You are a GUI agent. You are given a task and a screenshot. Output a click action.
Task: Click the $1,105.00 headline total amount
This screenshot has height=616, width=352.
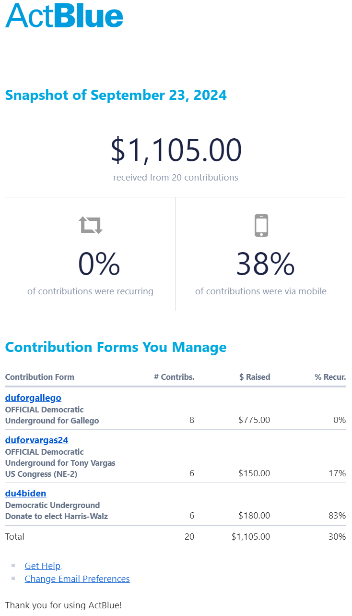[x=176, y=150]
